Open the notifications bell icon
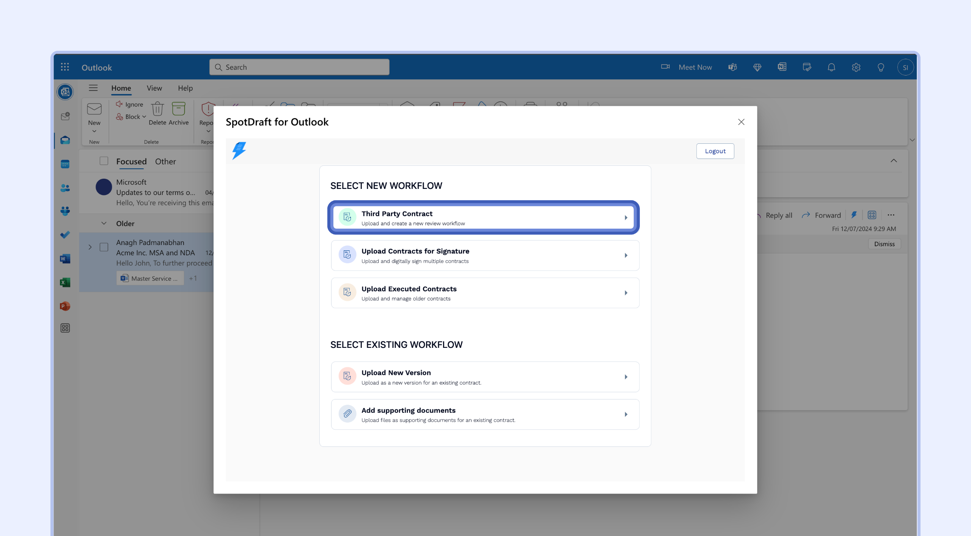The height and width of the screenshot is (536, 971). [x=831, y=67]
